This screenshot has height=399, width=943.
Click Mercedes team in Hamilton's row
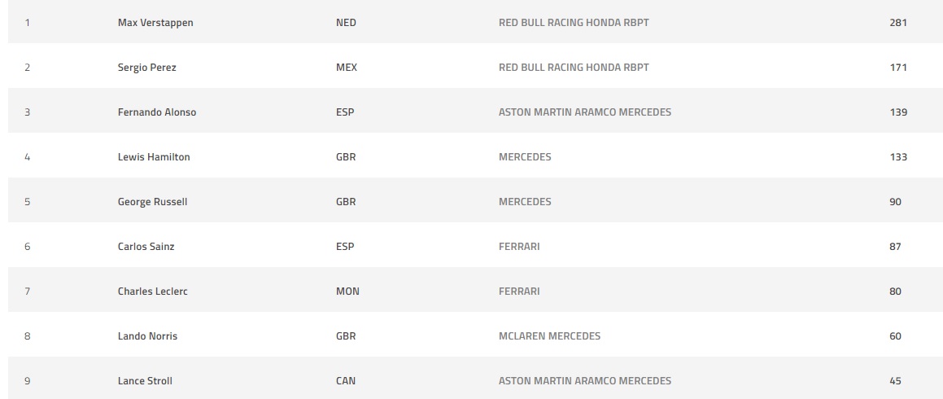click(x=525, y=157)
